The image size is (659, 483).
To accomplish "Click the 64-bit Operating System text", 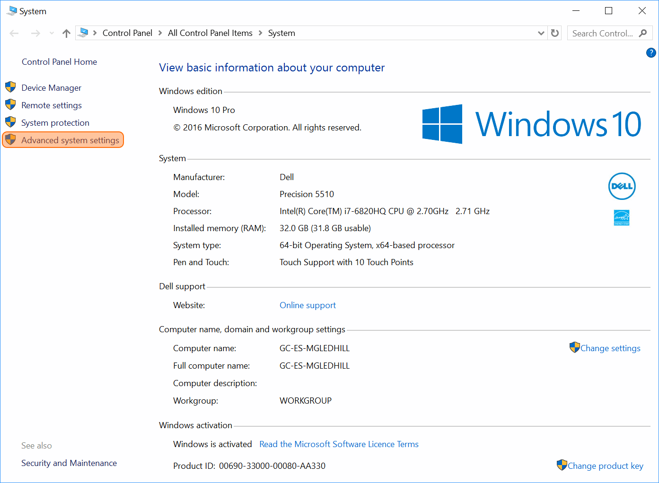I will [x=367, y=245].
